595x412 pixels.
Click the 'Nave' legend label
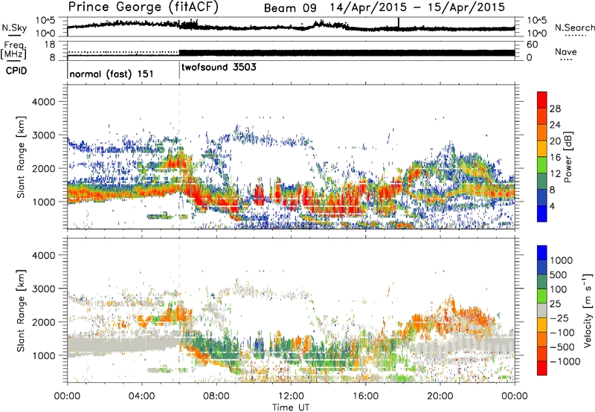(x=566, y=51)
